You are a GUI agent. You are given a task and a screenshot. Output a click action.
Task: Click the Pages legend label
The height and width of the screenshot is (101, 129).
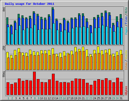tap(126, 31)
